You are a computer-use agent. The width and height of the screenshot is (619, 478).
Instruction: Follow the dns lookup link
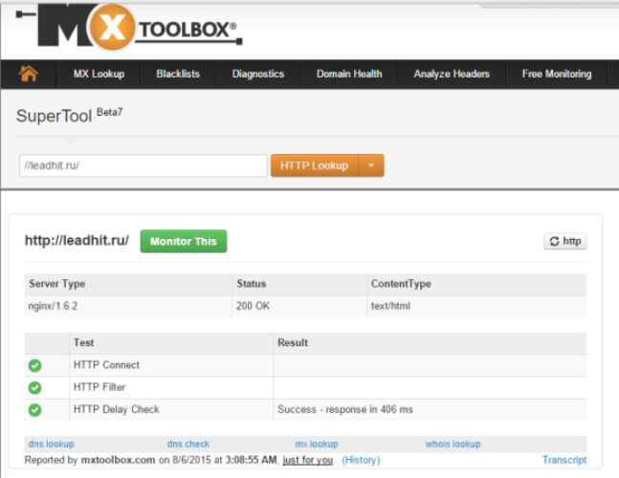coord(50,445)
